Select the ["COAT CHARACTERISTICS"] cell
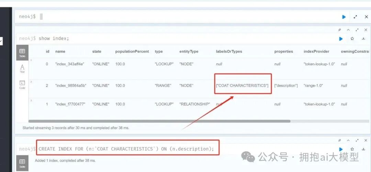371x172 pixels. pyautogui.click(x=242, y=86)
